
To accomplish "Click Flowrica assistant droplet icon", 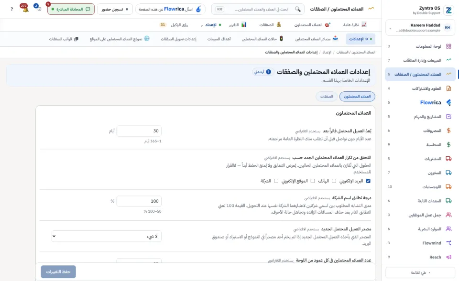I will coord(198,9).
